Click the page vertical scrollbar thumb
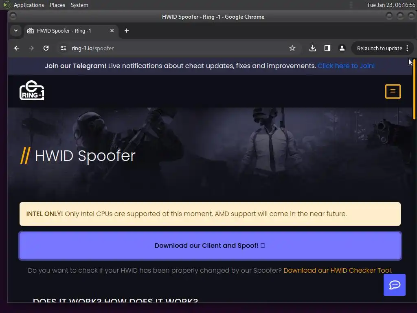The width and height of the screenshot is (417, 313). [x=414, y=89]
